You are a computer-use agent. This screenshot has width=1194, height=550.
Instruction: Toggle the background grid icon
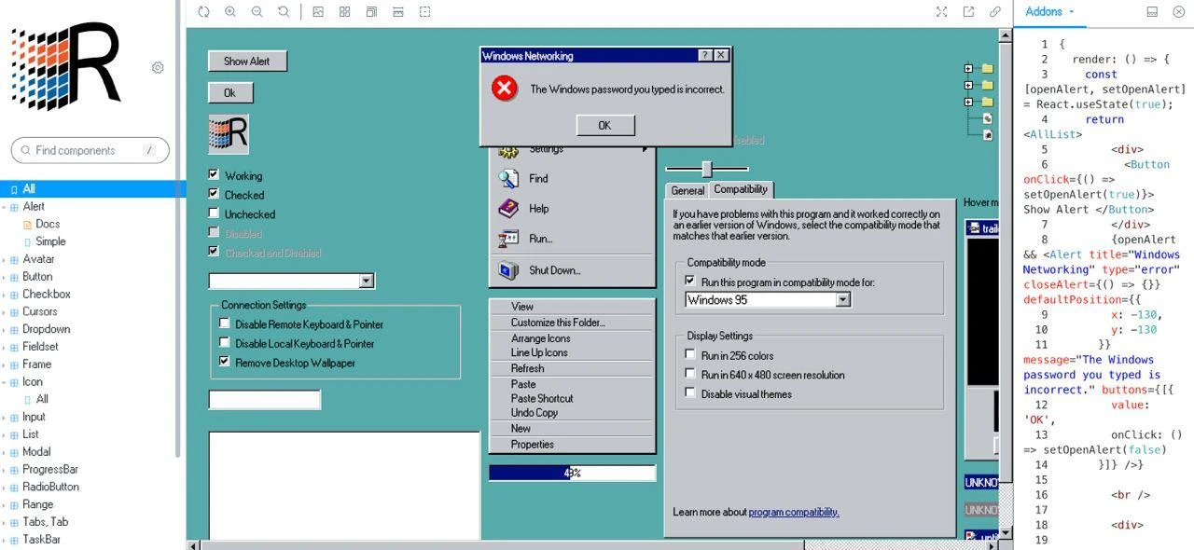click(x=345, y=12)
